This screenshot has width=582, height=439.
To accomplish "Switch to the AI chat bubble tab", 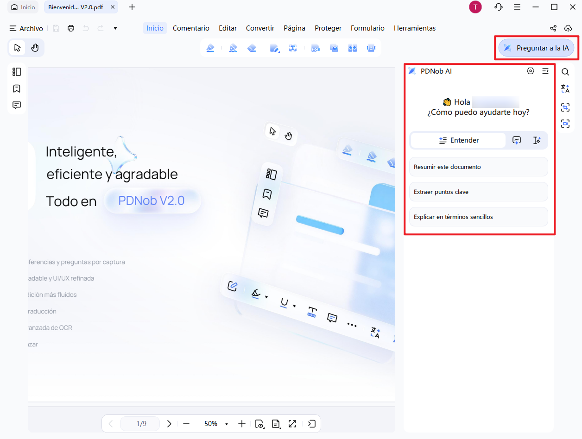I will tap(517, 140).
